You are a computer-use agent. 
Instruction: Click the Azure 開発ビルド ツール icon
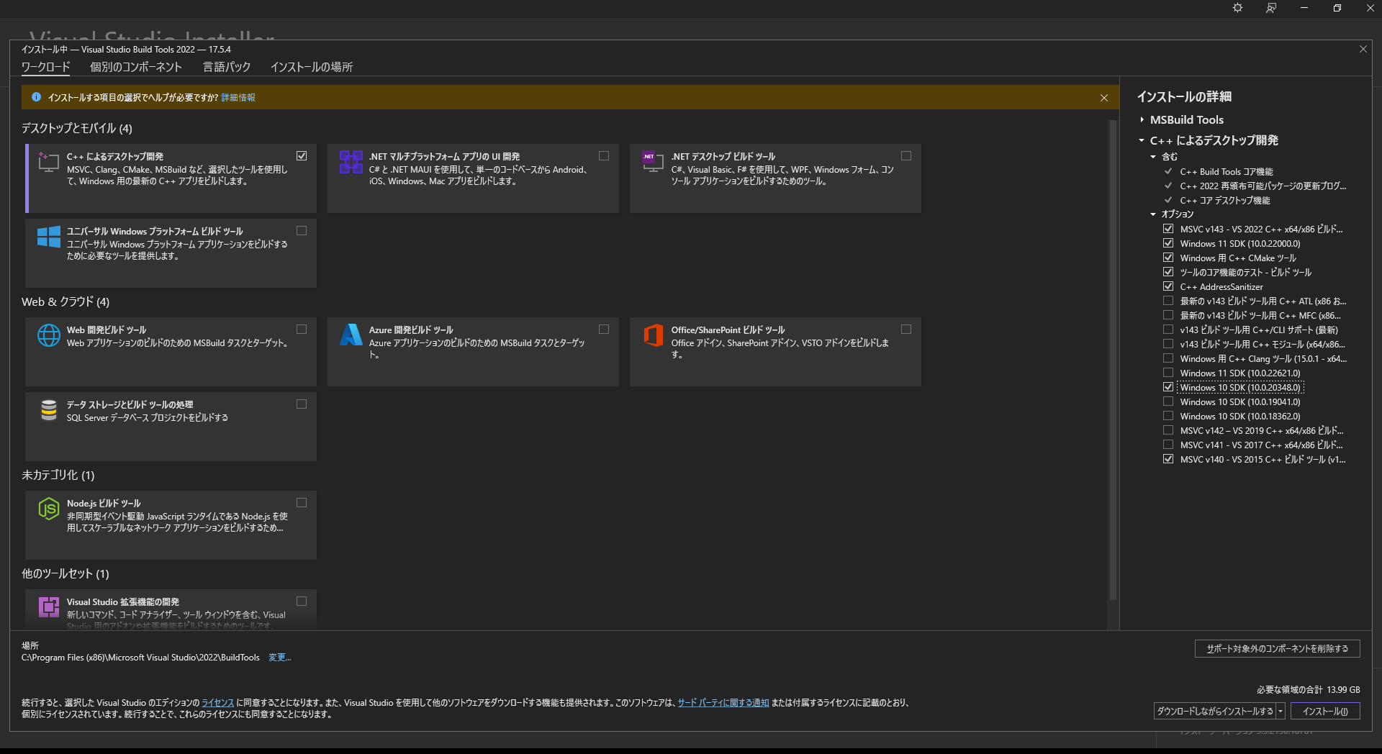pos(351,335)
